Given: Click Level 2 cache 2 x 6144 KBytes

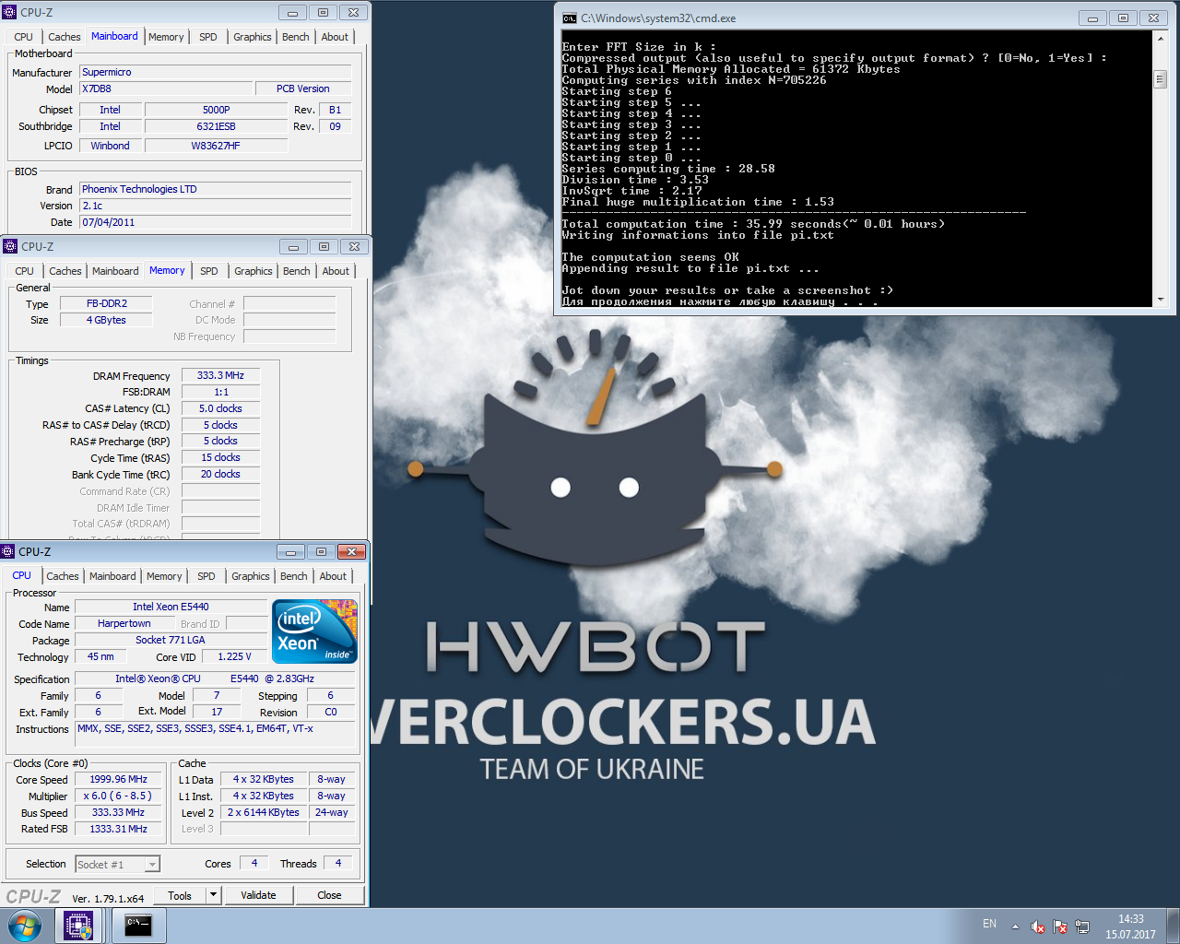Looking at the screenshot, I should coord(264,812).
